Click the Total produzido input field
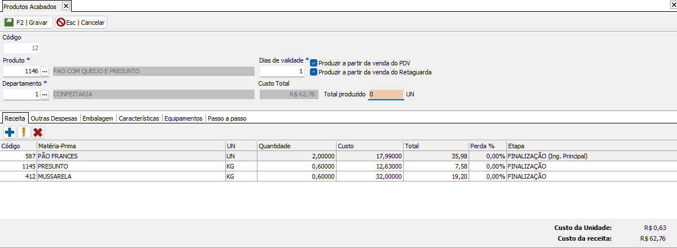The width and height of the screenshot is (677, 248). 386,95
